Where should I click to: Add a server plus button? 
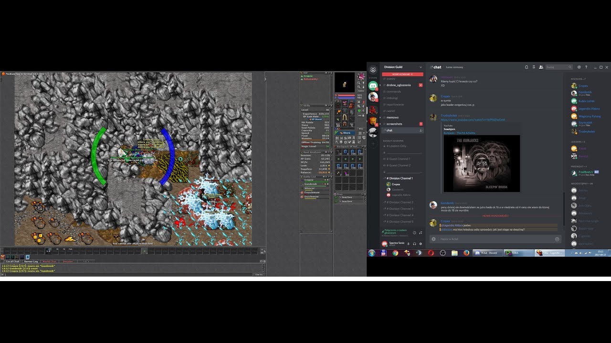[373, 143]
